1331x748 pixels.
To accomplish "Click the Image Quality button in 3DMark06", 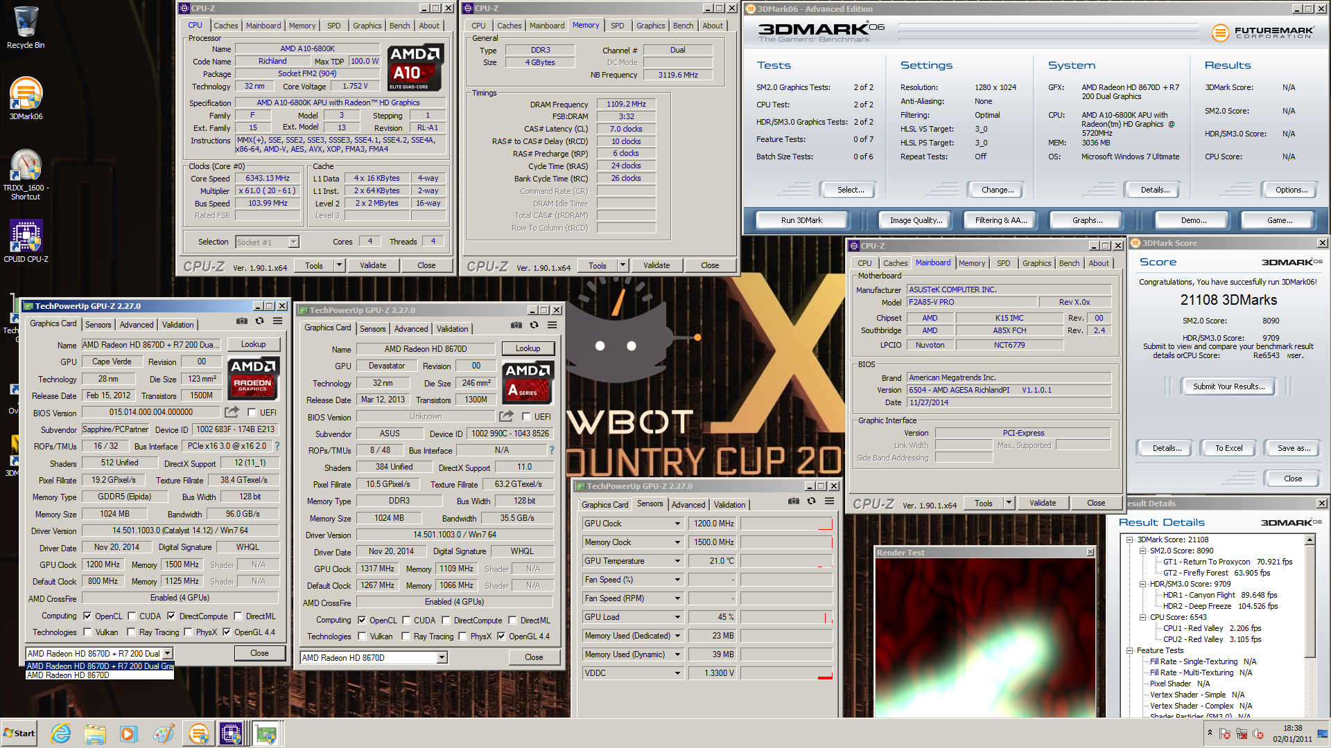I will (916, 220).
